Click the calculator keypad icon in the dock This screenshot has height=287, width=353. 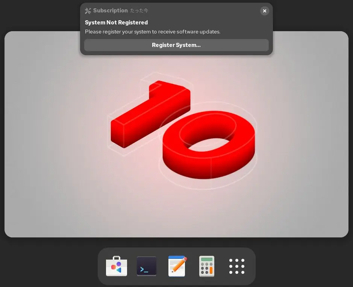tap(207, 266)
